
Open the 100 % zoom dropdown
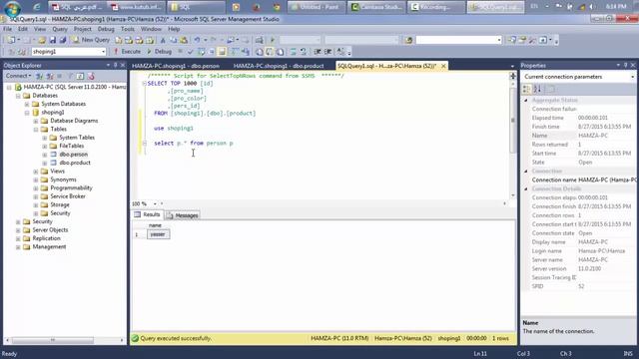tap(155, 203)
